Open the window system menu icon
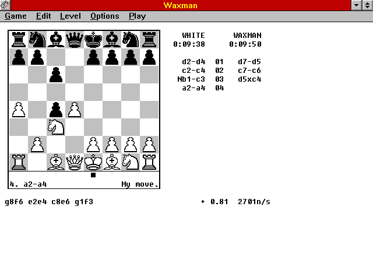Image resolution: width=373 pixels, height=280 pixels. click(x=5, y=5)
